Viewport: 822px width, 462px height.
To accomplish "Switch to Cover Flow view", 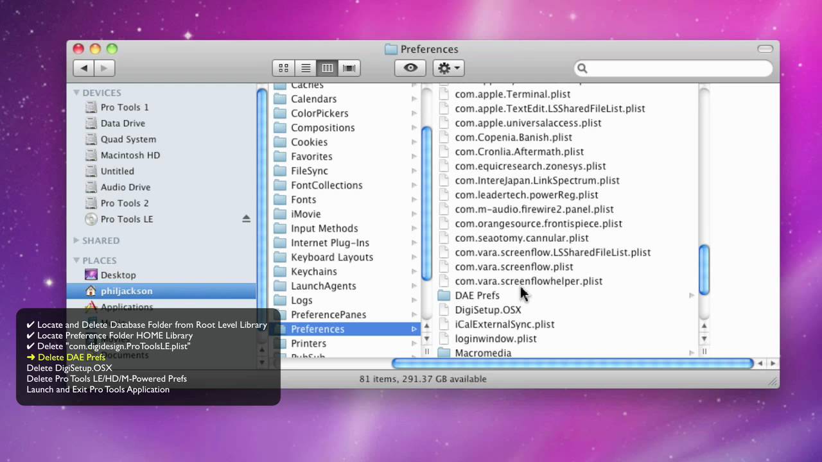I will pyautogui.click(x=349, y=68).
